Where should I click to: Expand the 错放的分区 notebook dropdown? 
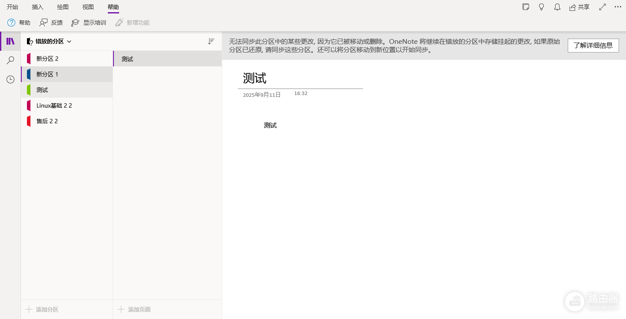[69, 42]
